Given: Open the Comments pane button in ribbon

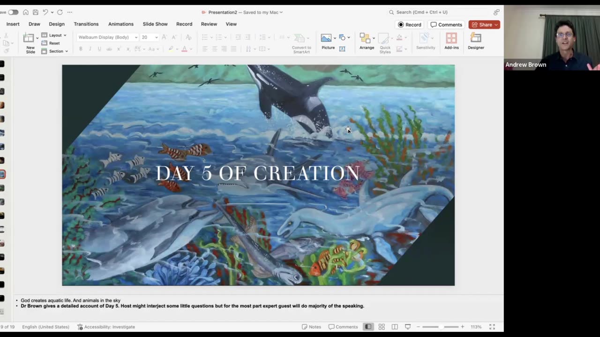Looking at the screenshot, I should coord(447,24).
